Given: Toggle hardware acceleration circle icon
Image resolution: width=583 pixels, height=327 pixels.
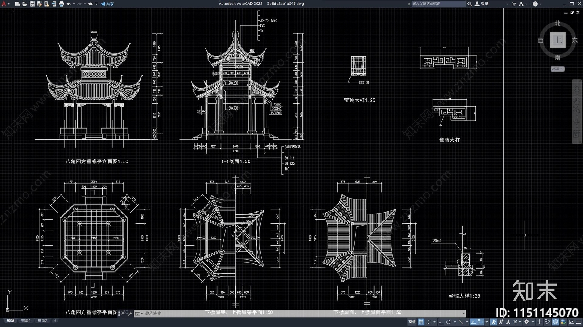Looking at the screenshot, I should click(556, 322).
